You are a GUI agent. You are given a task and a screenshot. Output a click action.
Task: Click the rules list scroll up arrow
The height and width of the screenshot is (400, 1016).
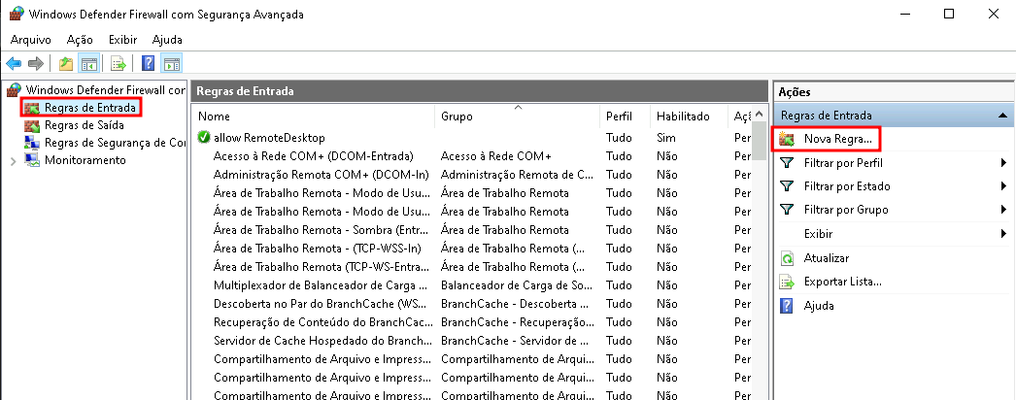coord(758,115)
